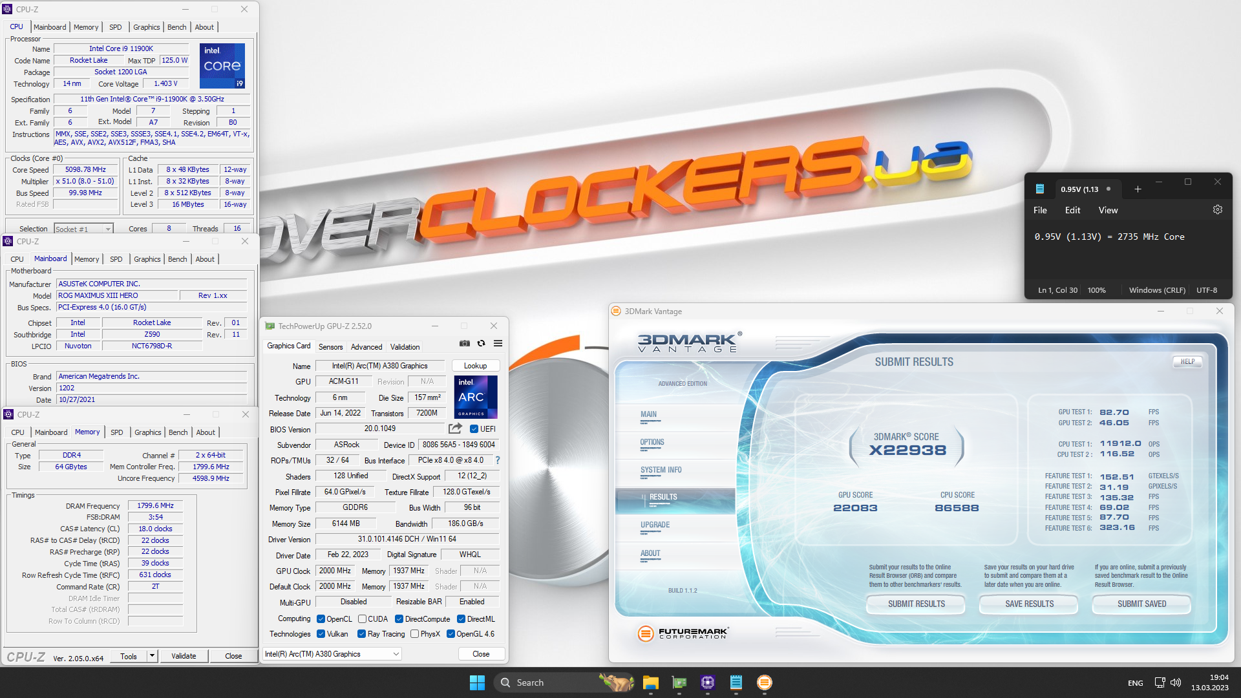Click the DRAM Frequency value 1799.6 MHz in Timings

(x=155, y=505)
